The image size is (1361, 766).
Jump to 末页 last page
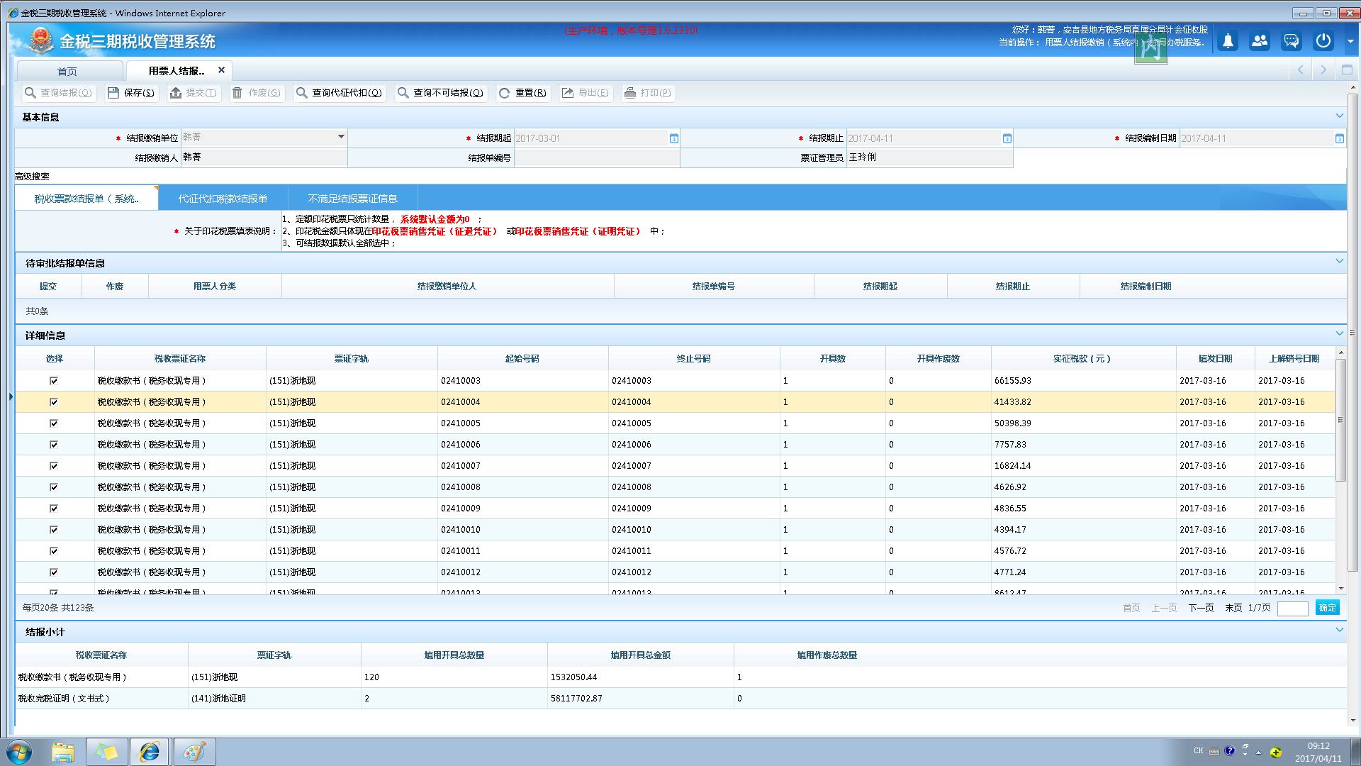pyautogui.click(x=1233, y=608)
